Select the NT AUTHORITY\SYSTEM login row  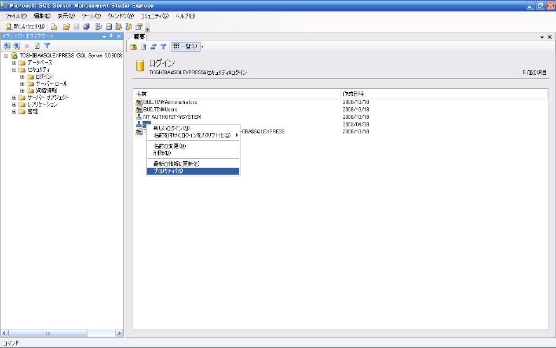point(172,117)
